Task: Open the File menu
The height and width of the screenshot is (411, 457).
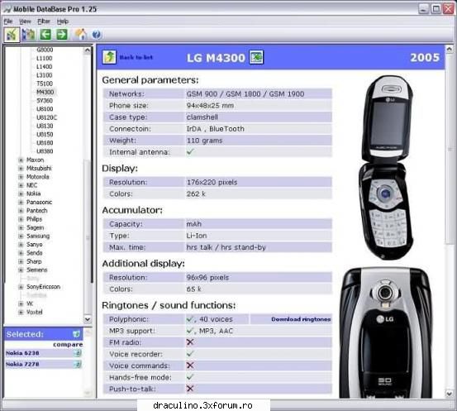Action: [x=8, y=22]
